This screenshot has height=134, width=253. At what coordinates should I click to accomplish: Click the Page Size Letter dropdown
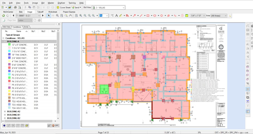click(x=25, y=20)
